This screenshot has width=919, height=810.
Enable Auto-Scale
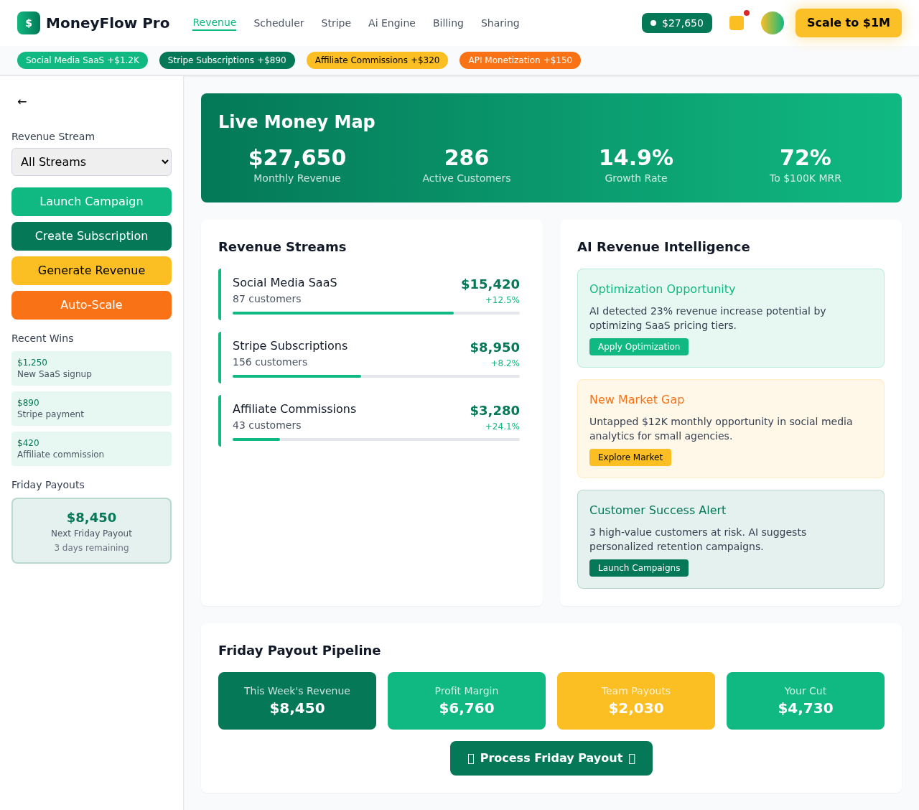tap(91, 305)
